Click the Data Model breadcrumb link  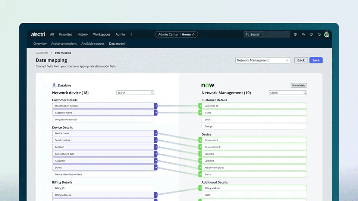(42, 52)
